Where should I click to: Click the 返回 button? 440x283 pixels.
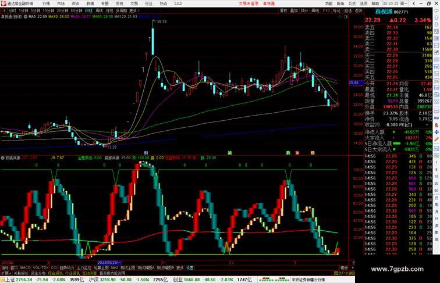pos(359,10)
